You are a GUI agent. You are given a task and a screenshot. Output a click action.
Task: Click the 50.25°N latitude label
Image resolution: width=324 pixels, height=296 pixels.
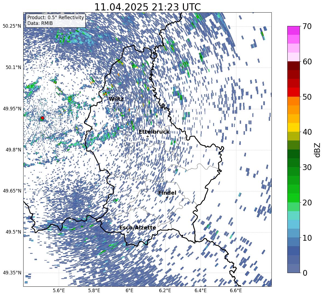pyautogui.click(x=12, y=26)
